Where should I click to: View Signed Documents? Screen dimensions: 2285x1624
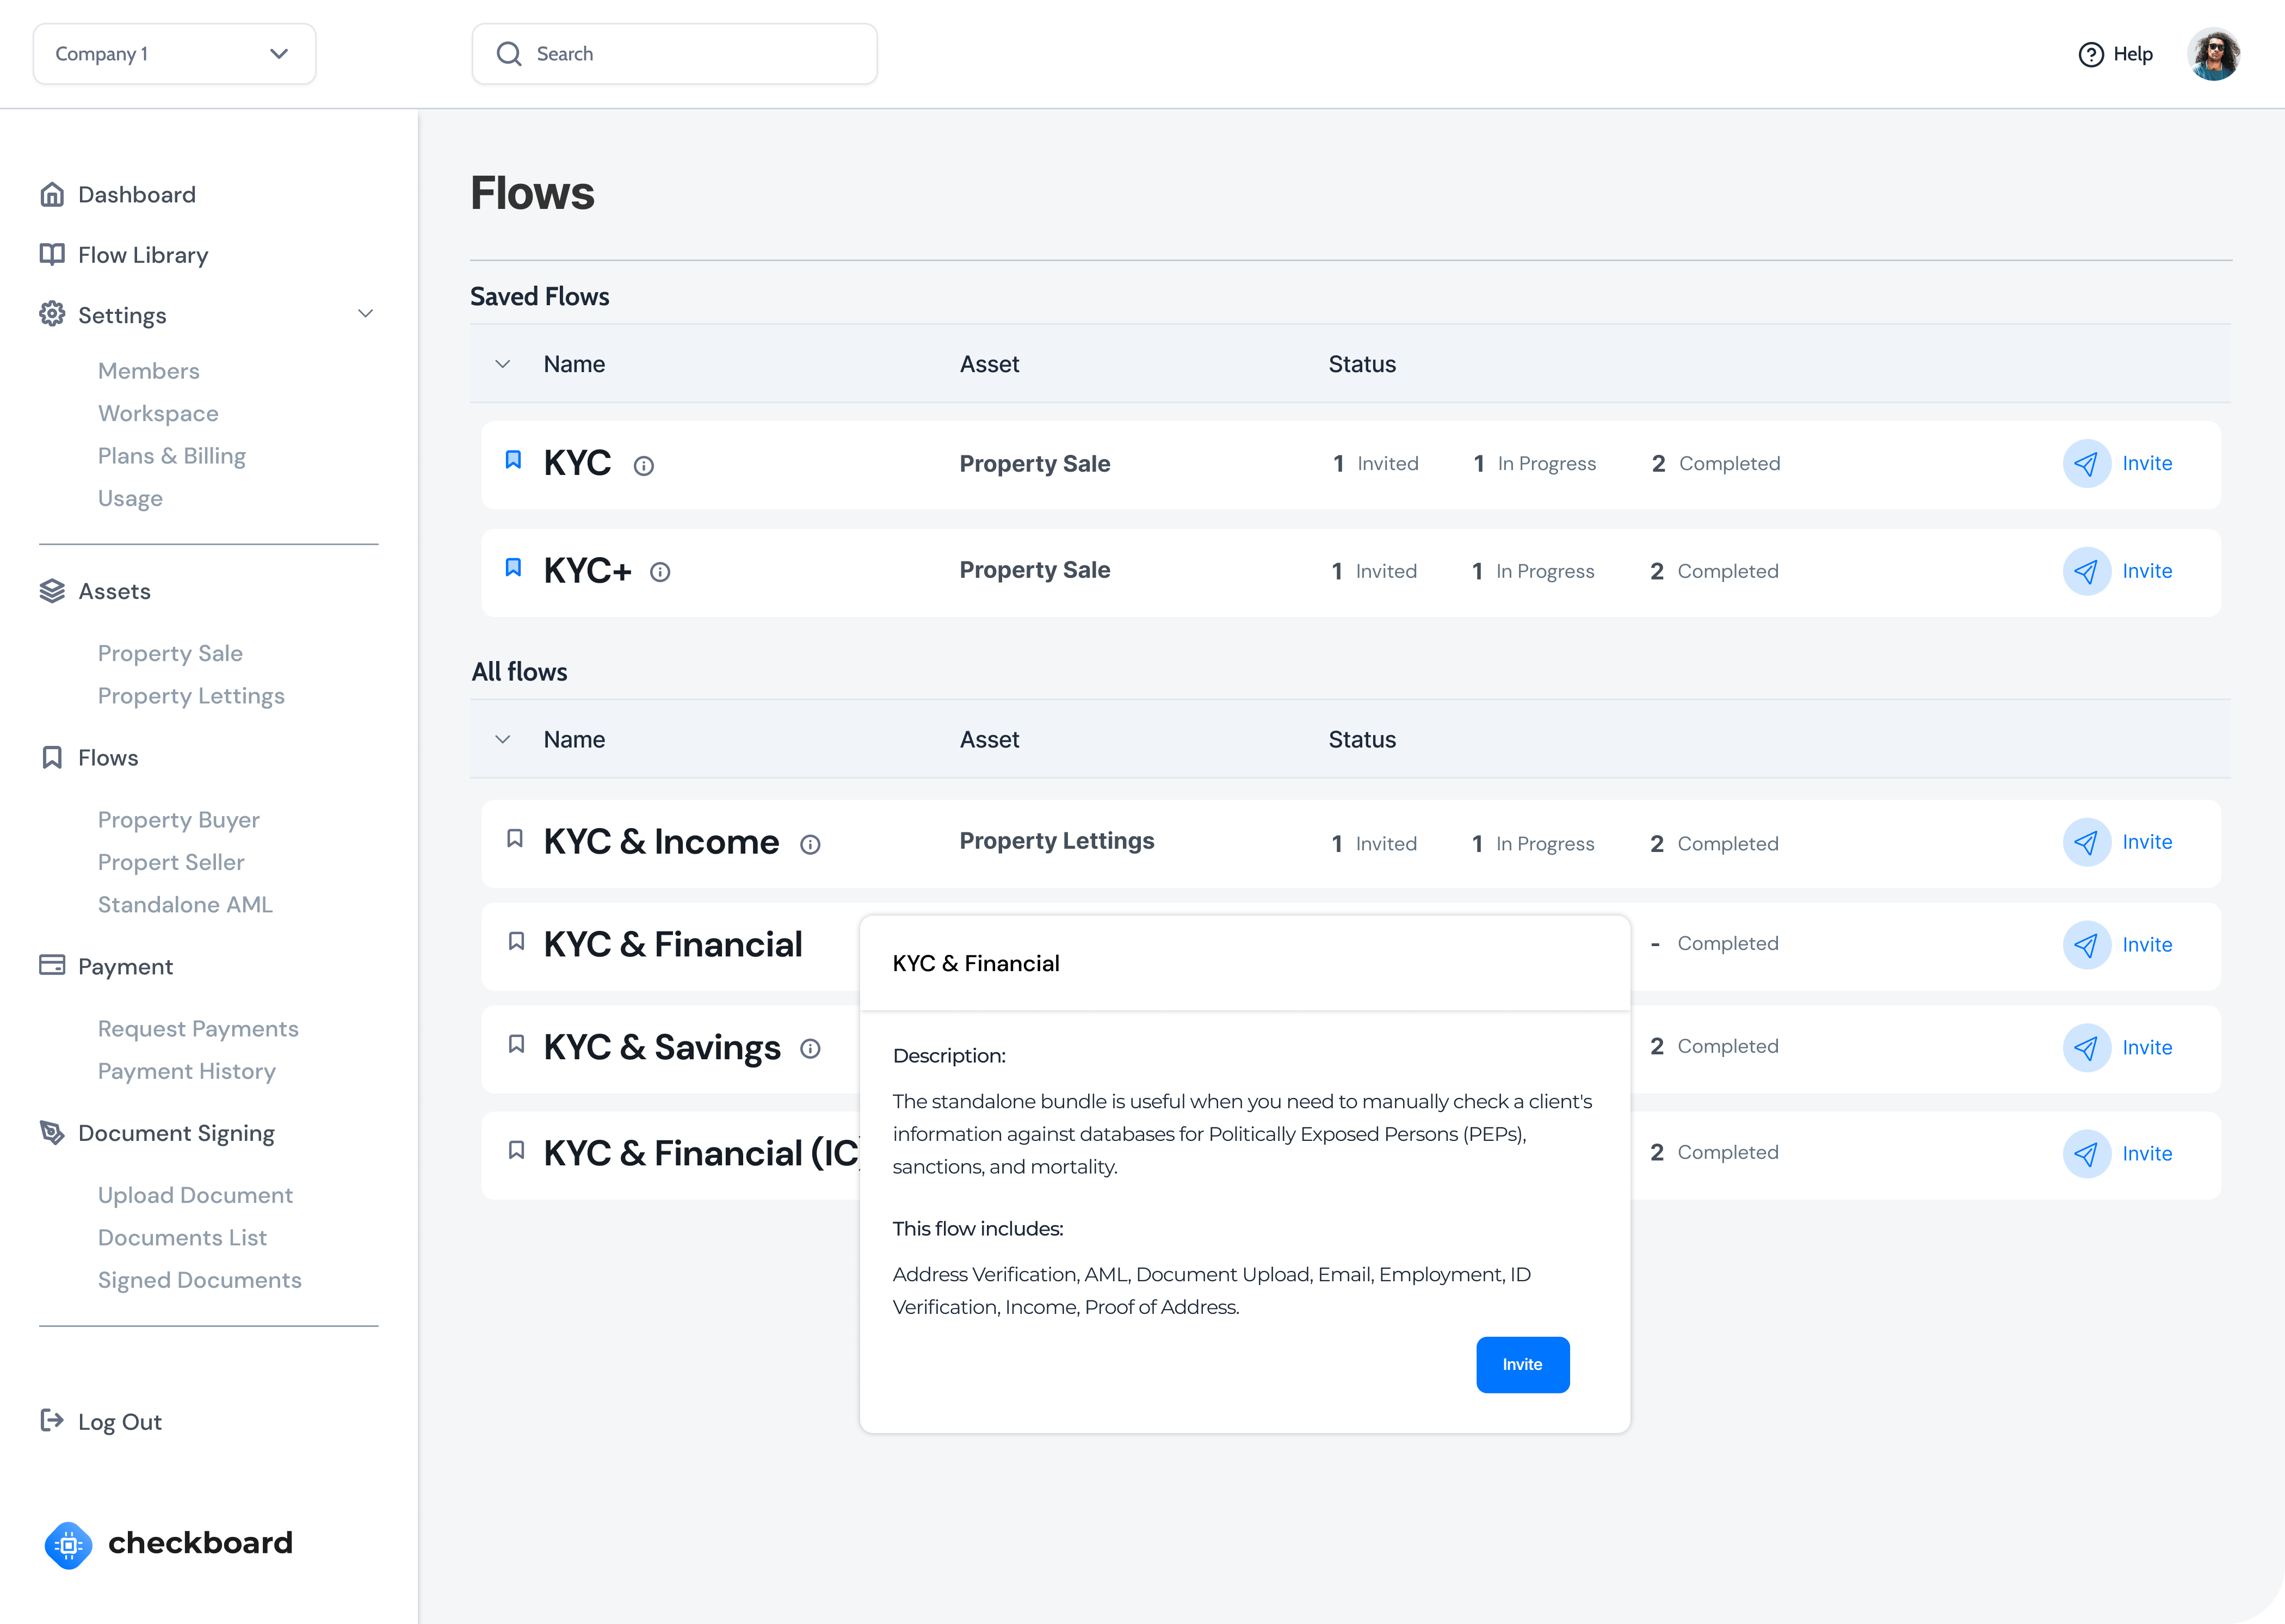(200, 1280)
